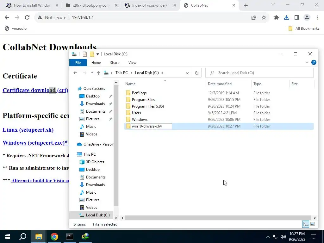Sort by Type column header

tap(257, 84)
